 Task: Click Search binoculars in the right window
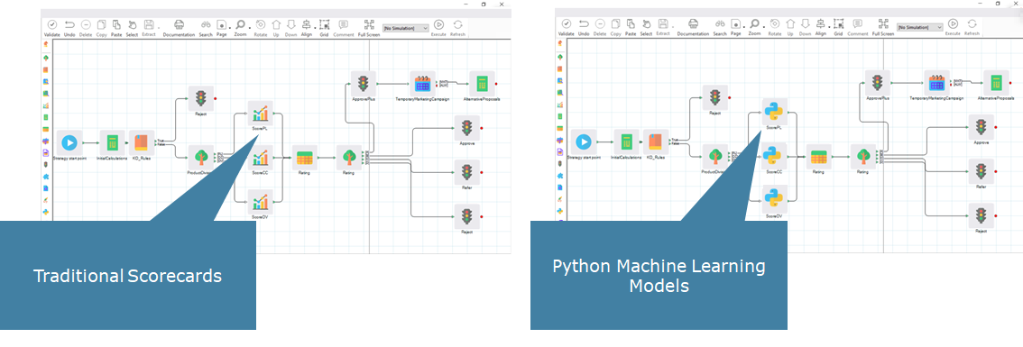(720, 27)
